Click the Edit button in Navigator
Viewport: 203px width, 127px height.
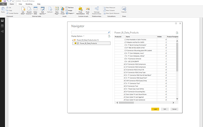pyautogui.click(x=165, y=109)
